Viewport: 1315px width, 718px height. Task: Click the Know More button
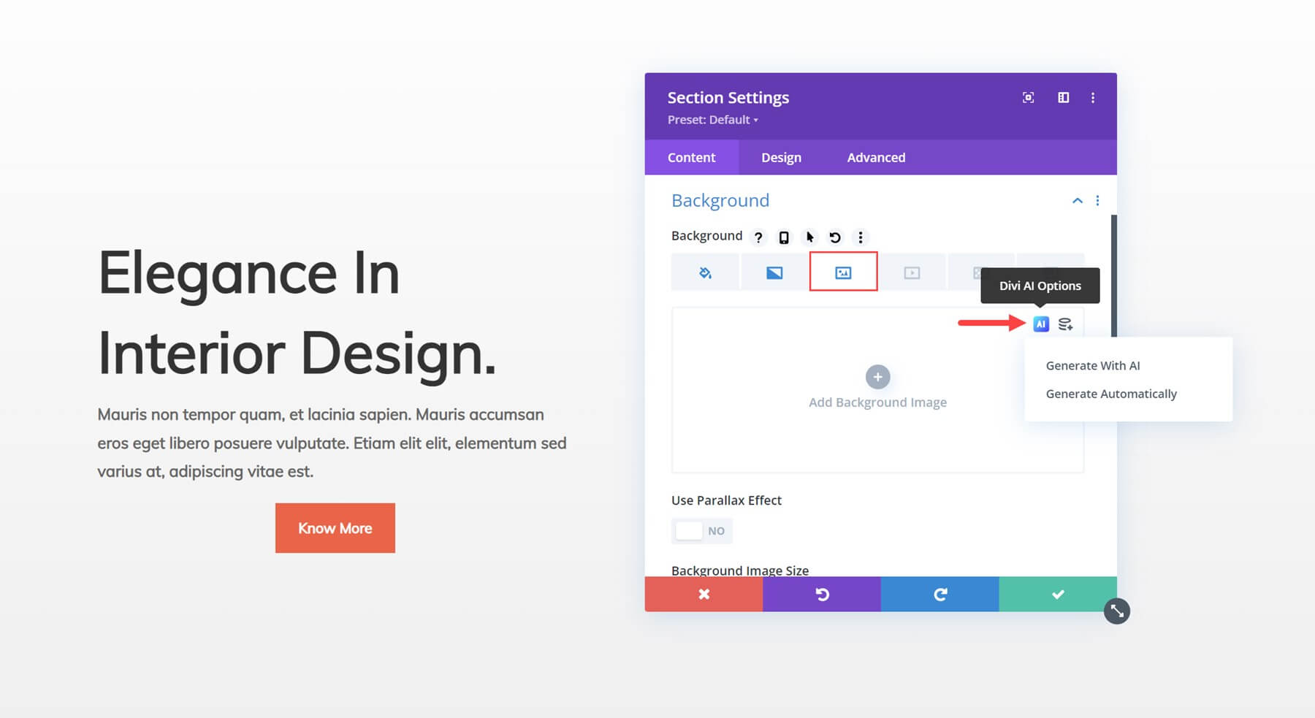335,528
